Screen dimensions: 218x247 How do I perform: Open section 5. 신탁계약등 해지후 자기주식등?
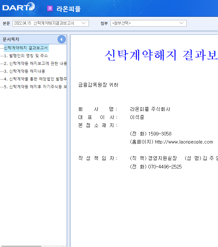click(x=35, y=86)
